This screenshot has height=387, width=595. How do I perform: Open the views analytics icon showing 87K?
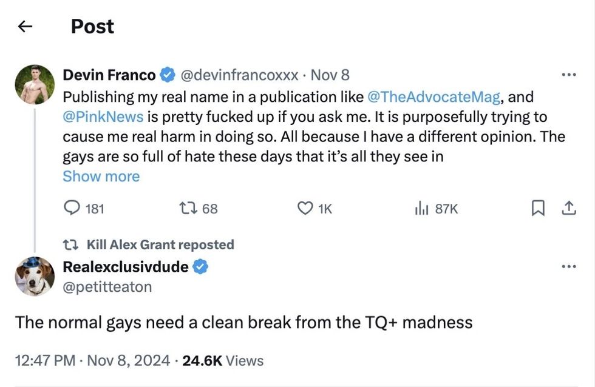point(420,208)
